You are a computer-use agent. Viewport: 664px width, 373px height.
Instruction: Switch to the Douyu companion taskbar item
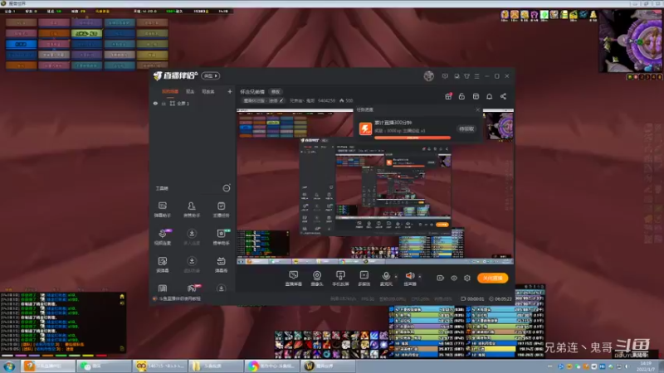[48, 366]
